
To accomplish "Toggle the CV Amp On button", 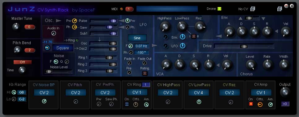I will [x=251, y=104].
